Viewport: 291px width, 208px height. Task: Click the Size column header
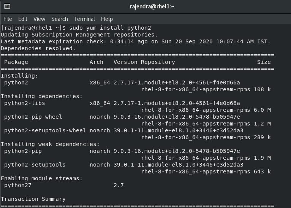(x=264, y=62)
